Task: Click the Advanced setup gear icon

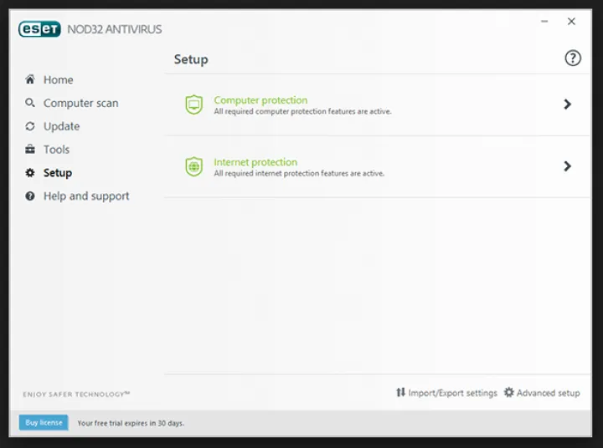Action: [x=509, y=392]
